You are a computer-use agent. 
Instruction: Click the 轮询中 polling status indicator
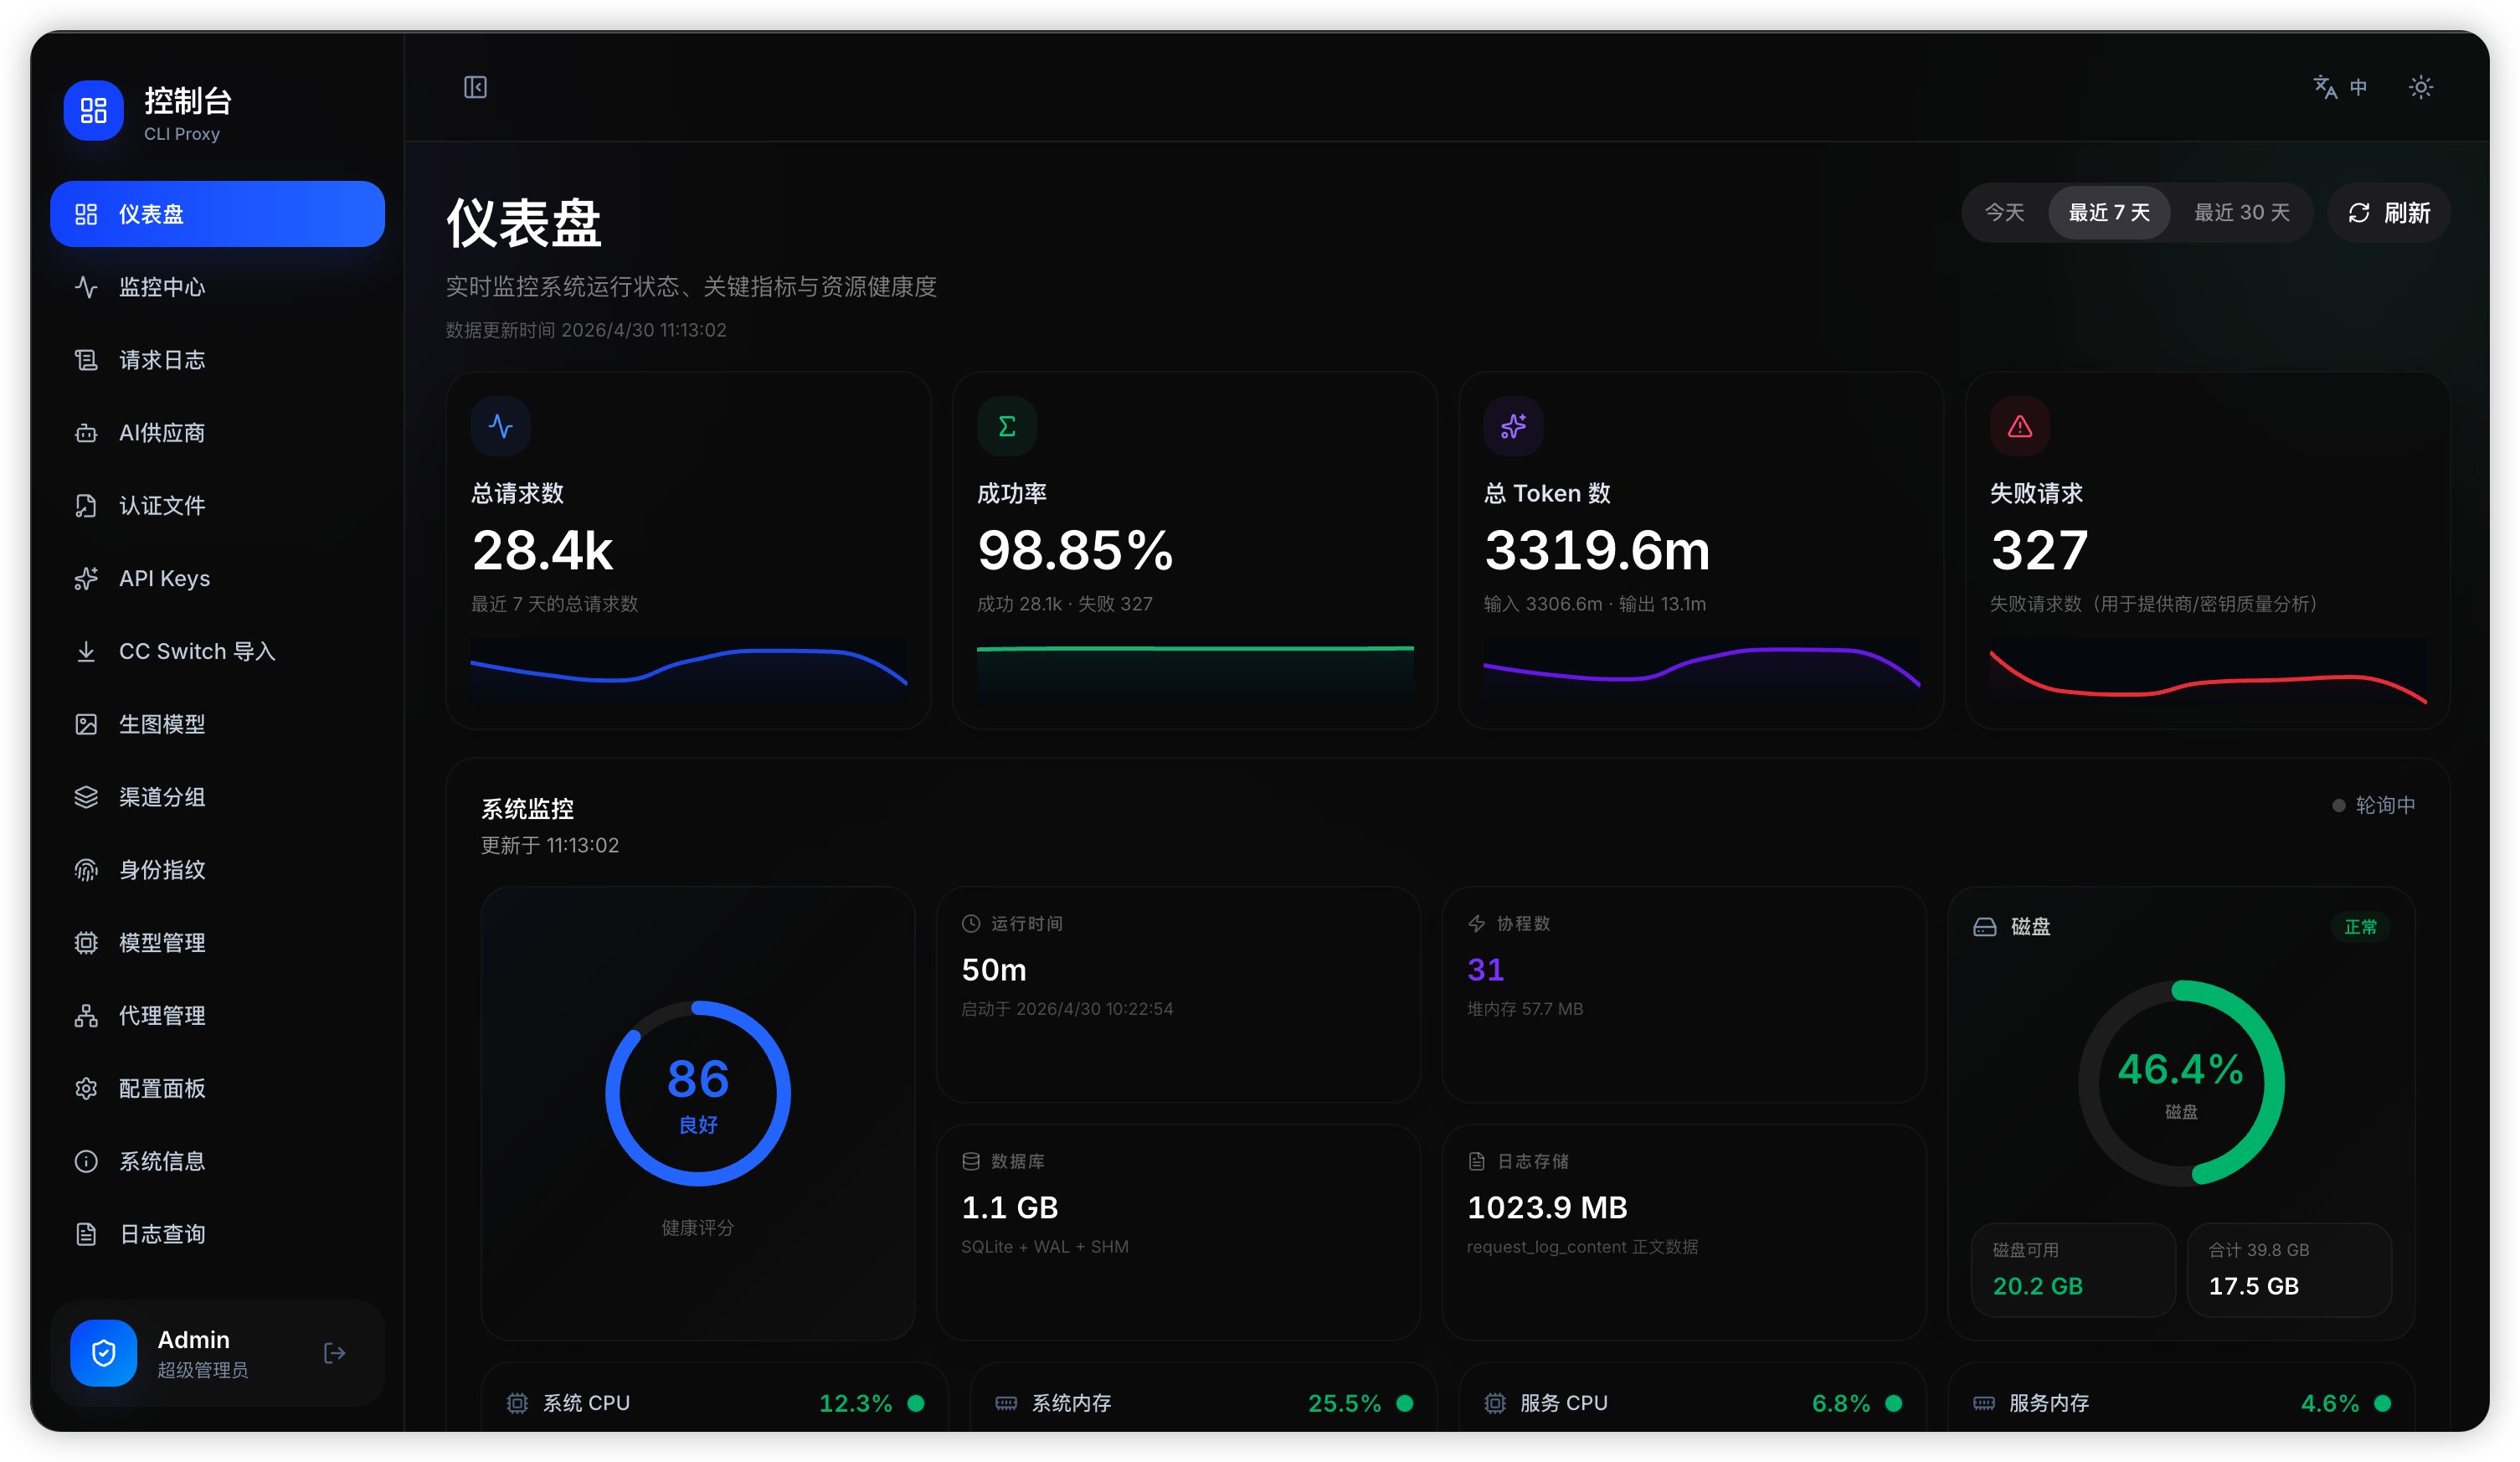pos(2373,805)
